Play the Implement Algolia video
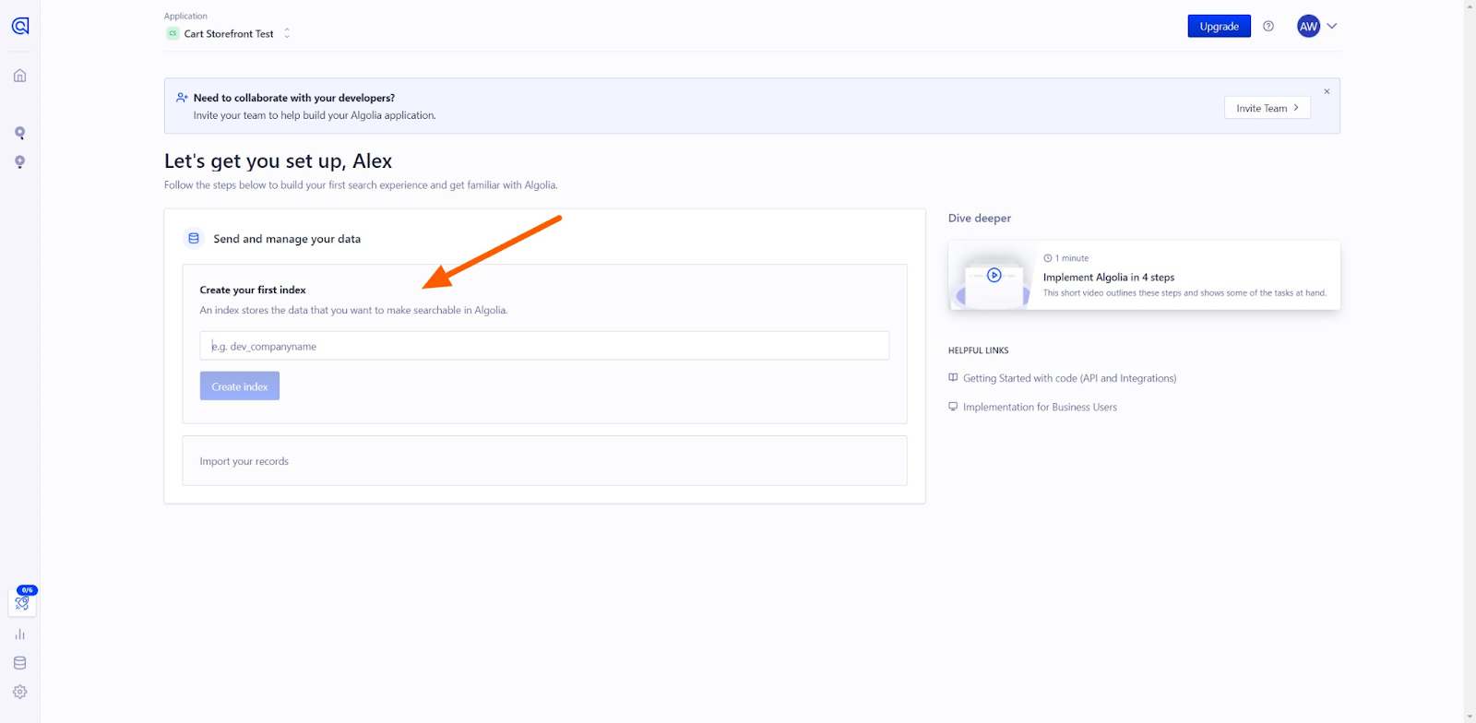Screen dimensions: 1476x723 [x=994, y=275]
